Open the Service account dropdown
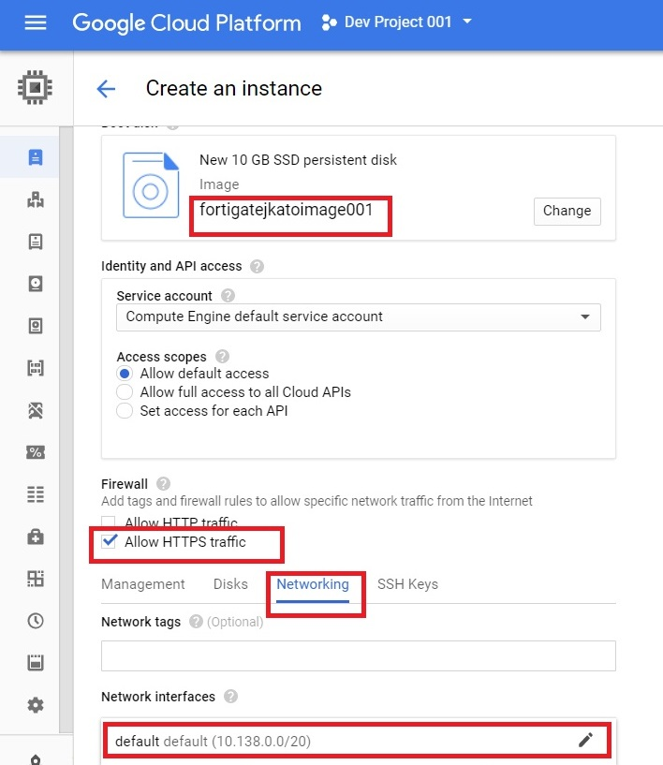663x765 pixels. pyautogui.click(x=358, y=316)
